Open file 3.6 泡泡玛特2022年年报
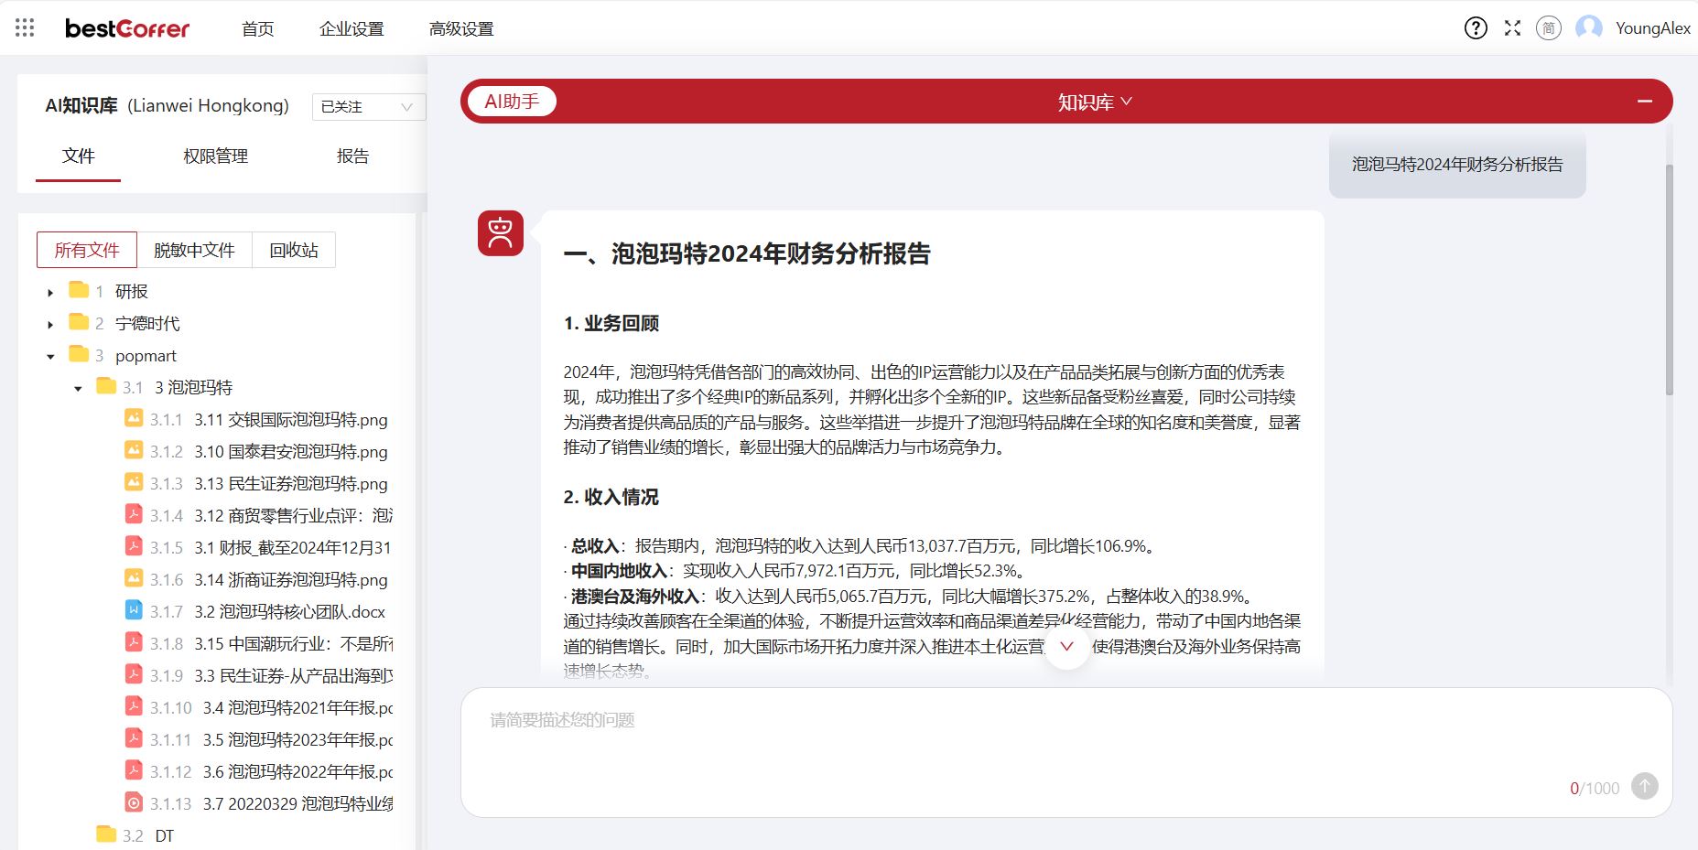The height and width of the screenshot is (850, 1698). (x=297, y=771)
